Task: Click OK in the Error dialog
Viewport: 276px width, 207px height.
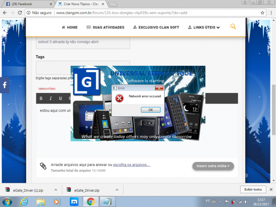Action: tap(150, 110)
